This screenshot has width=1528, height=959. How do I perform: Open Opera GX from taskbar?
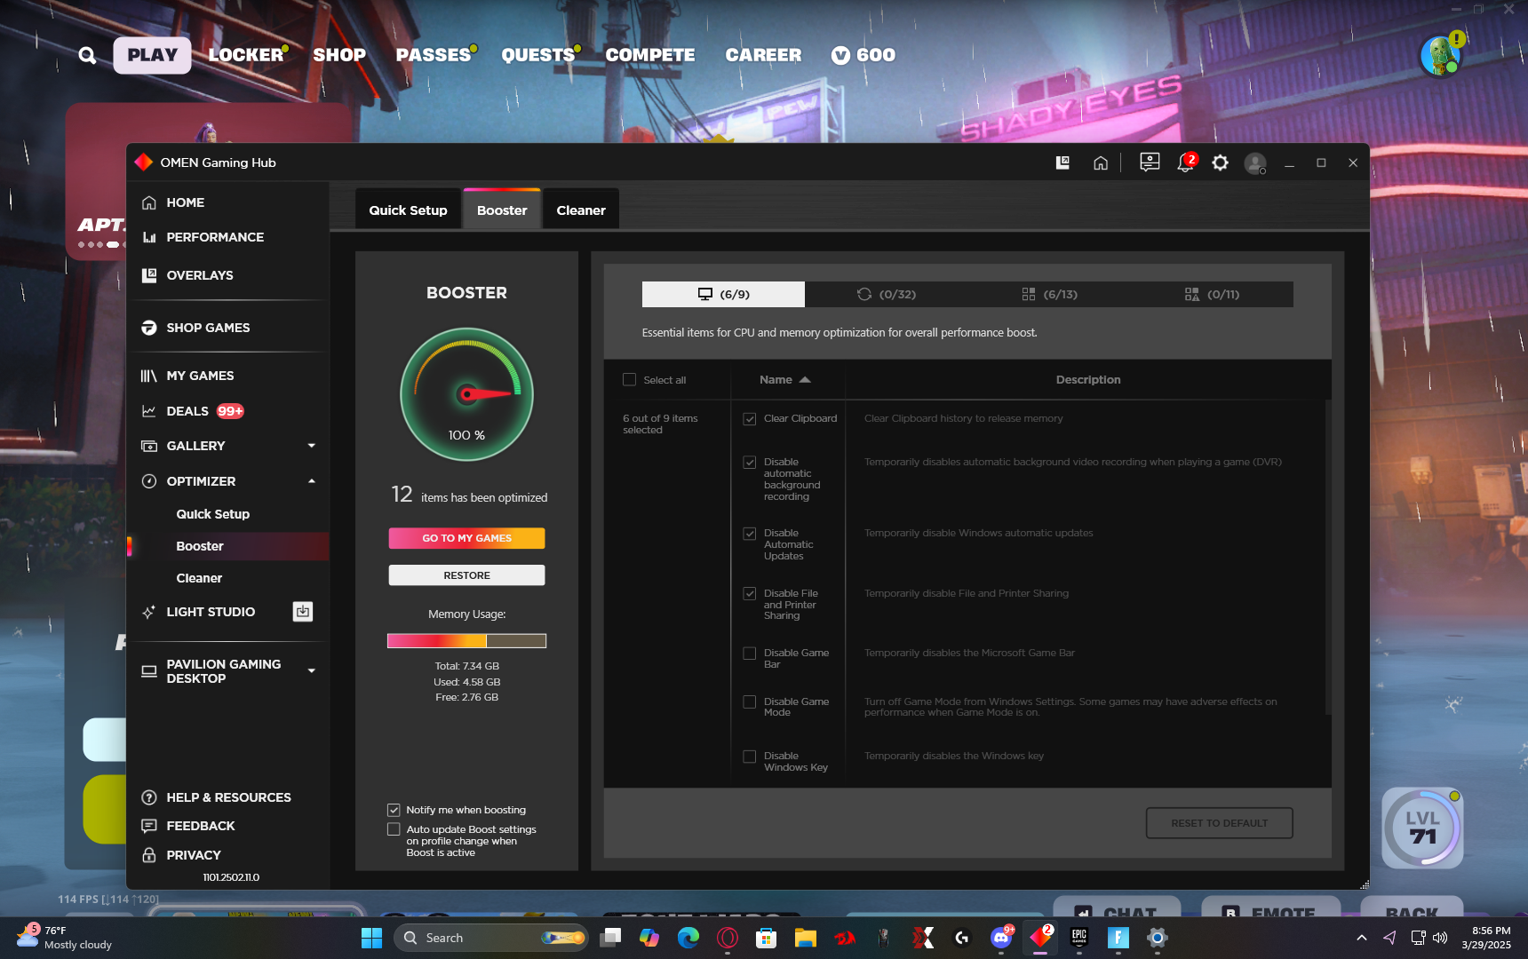pos(728,938)
